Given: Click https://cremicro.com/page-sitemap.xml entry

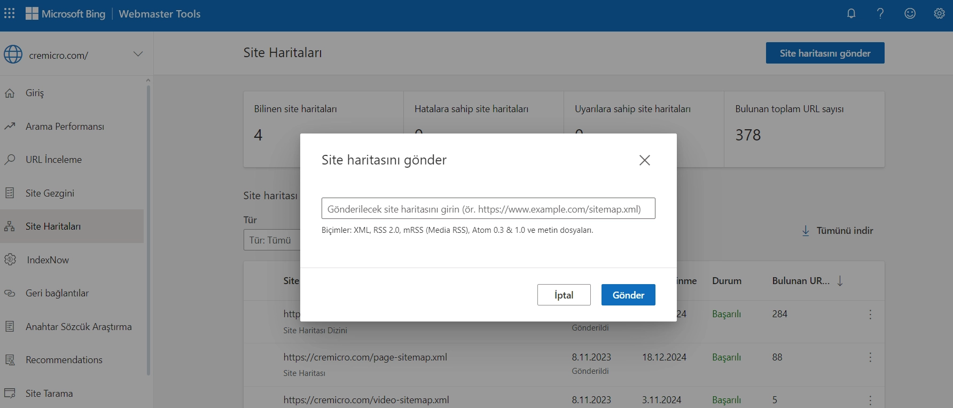Looking at the screenshot, I should tap(365, 357).
